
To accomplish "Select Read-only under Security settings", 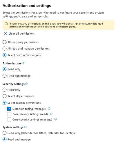I will (5, 90).
